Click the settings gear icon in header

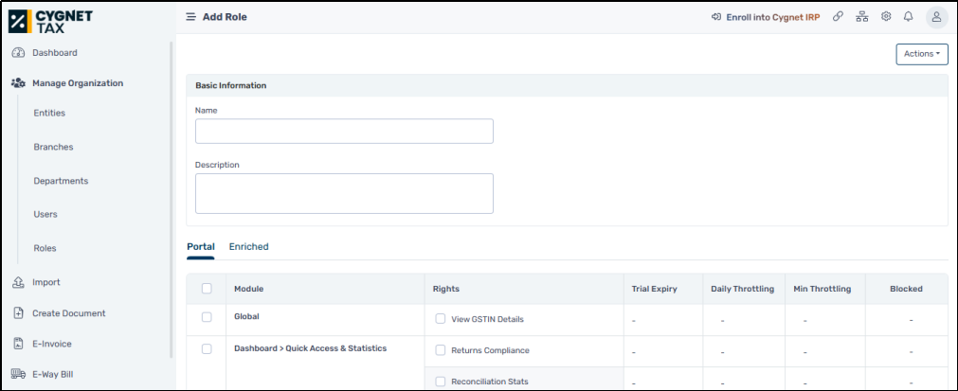click(886, 17)
